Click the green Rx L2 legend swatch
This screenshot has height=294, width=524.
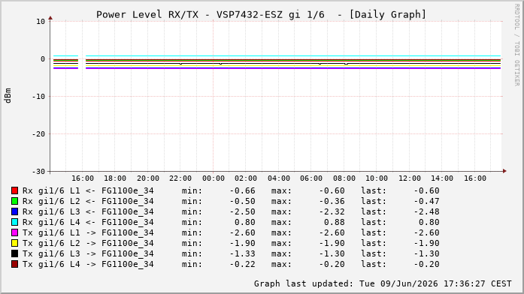point(14,201)
